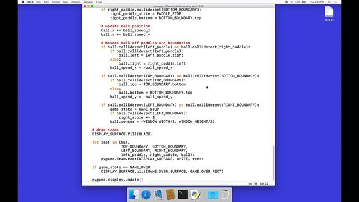Click 'right_paddle_state = PADDLE_STOP' line
This screenshot has width=359, height=202.
[145, 13]
